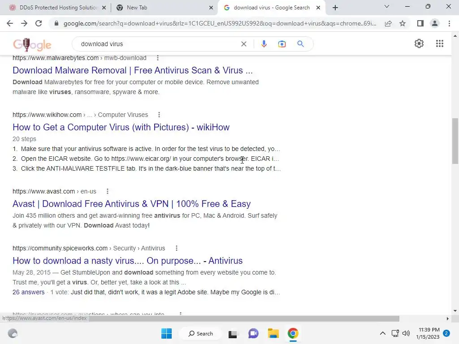Open volume control tray icon
Image resolution: width=459 pixels, height=344 pixels.
point(406,333)
